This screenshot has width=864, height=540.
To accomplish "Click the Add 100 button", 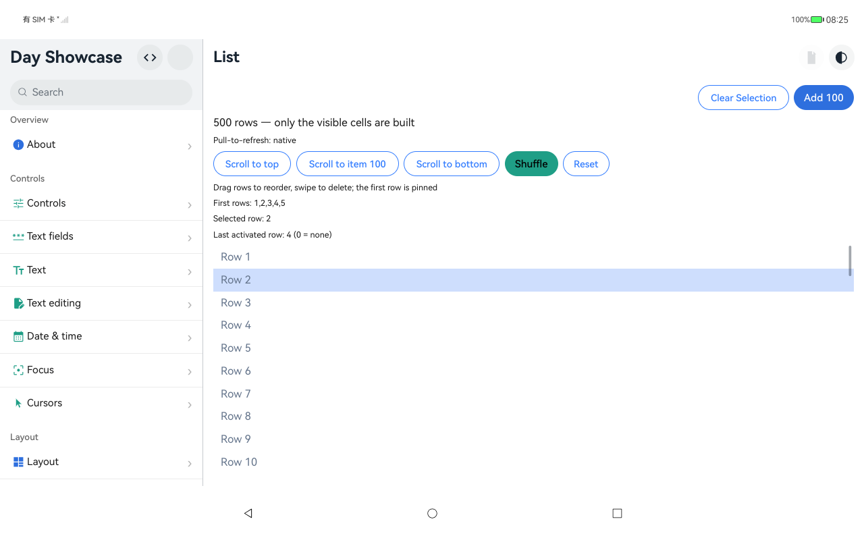I will pyautogui.click(x=823, y=98).
